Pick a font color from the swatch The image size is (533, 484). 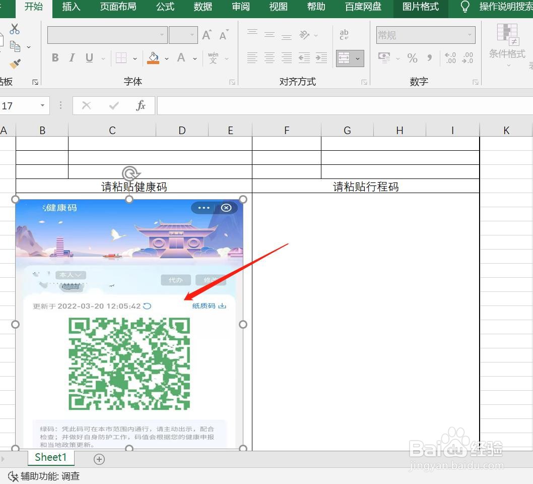[x=180, y=58]
